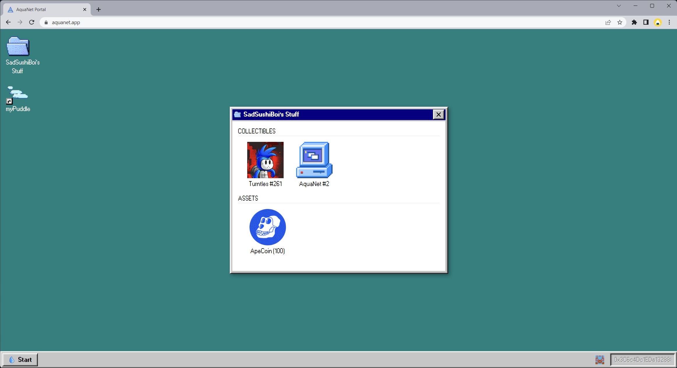Open Chrome three-dot menu

pyautogui.click(x=669, y=22)
